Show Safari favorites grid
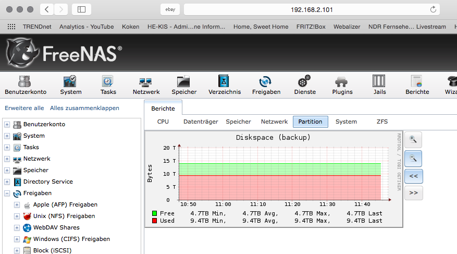 pyautogui.click(x=11, y=27)
